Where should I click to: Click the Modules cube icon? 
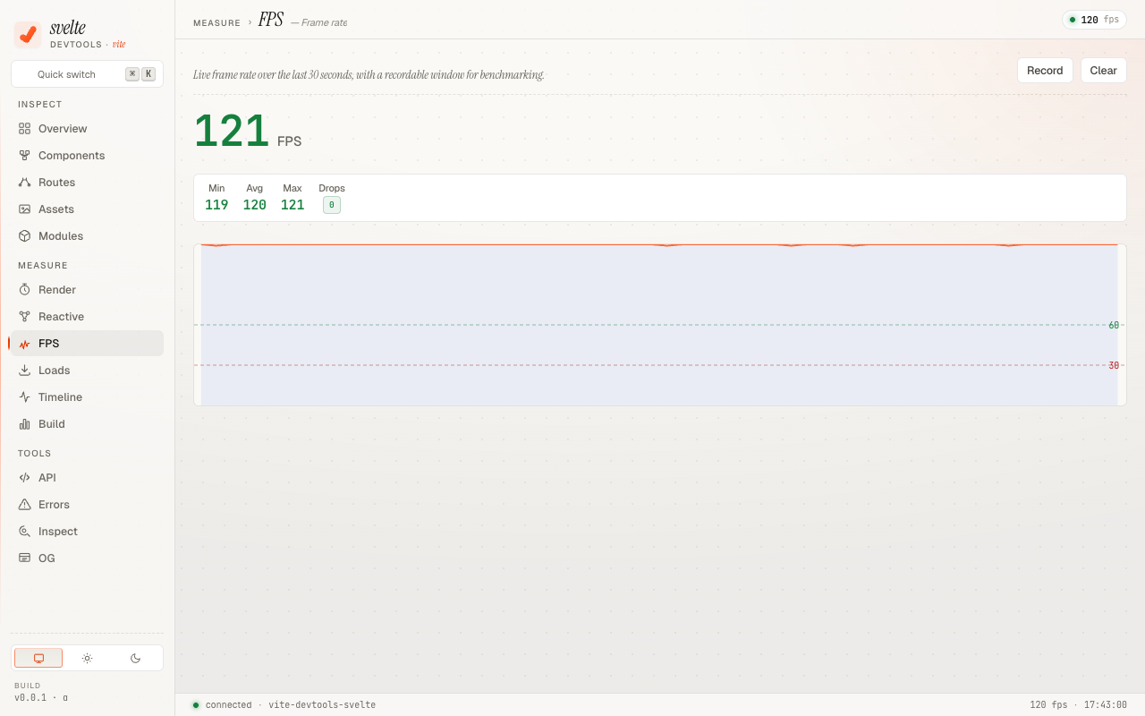point(25,235)
